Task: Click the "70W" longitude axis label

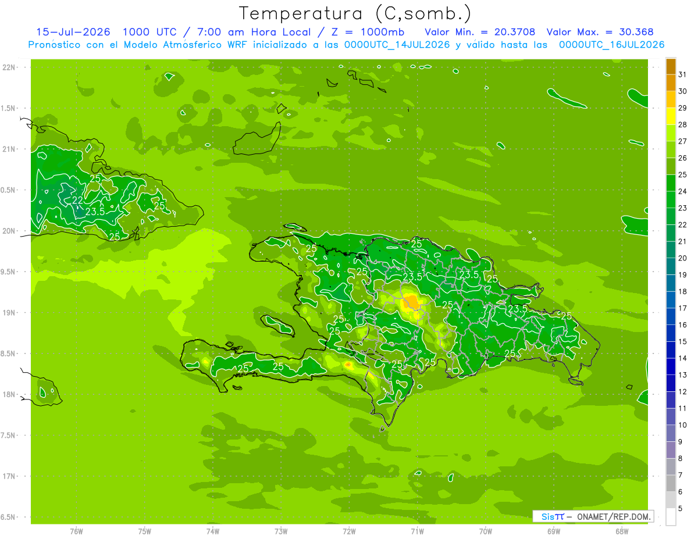Action: (x=486, y=531)
